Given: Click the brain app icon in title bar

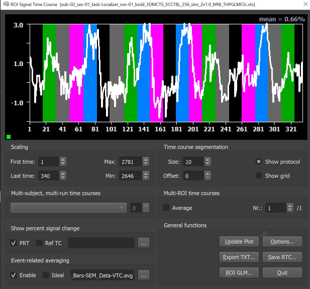Looking at the screenshot, I should point(6,4).
